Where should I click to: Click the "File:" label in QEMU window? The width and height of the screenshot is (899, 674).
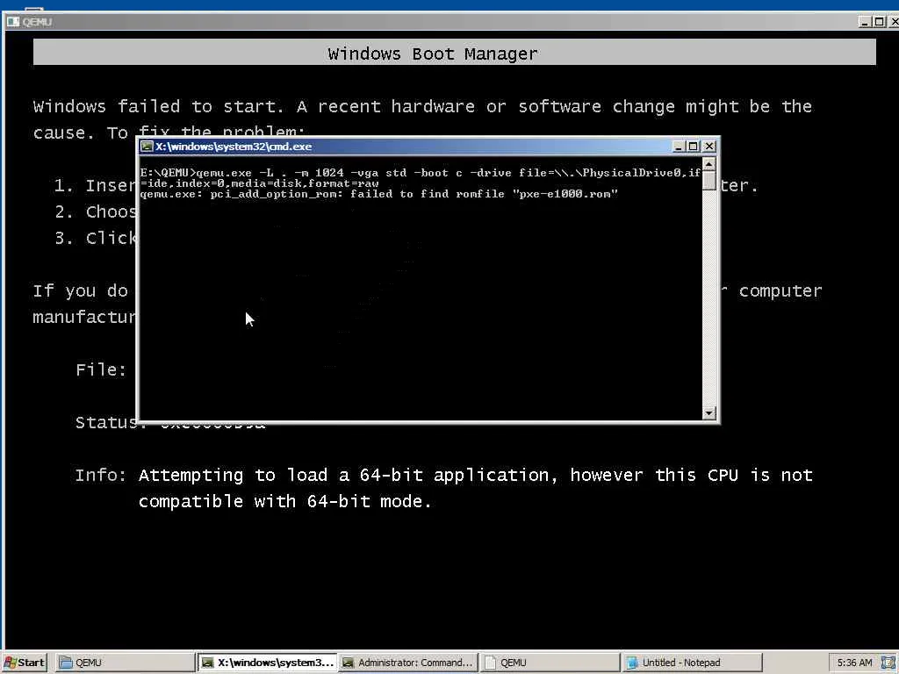click(100, 369)
